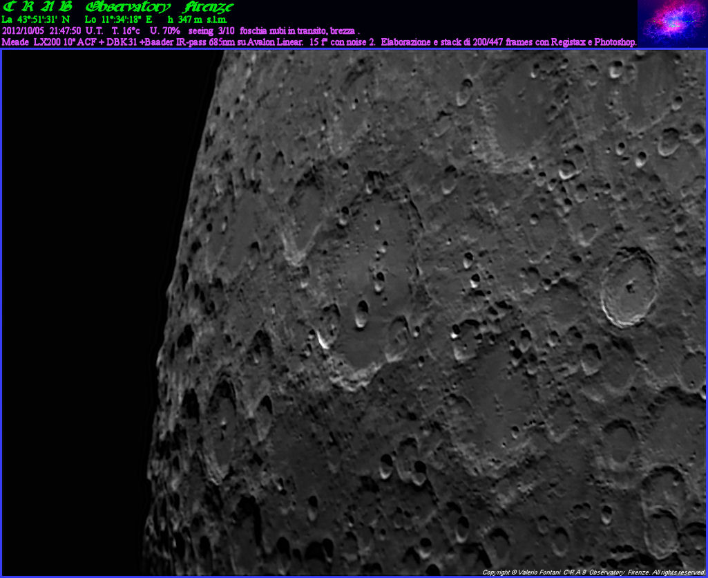The image size is (708, 578).
Task: Click the humidity reading 'U. 70%'
Action: coord(164,31)
